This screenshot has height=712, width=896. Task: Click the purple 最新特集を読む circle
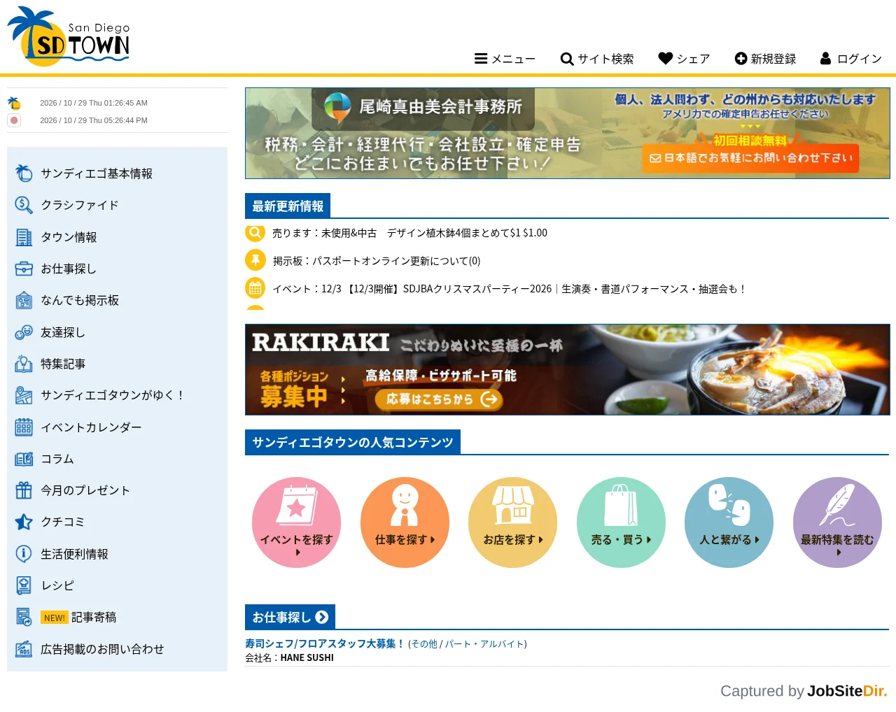tap(837, 522)
